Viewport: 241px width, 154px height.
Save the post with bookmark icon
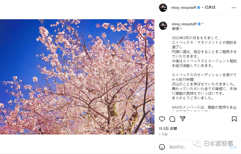(234, 119)
